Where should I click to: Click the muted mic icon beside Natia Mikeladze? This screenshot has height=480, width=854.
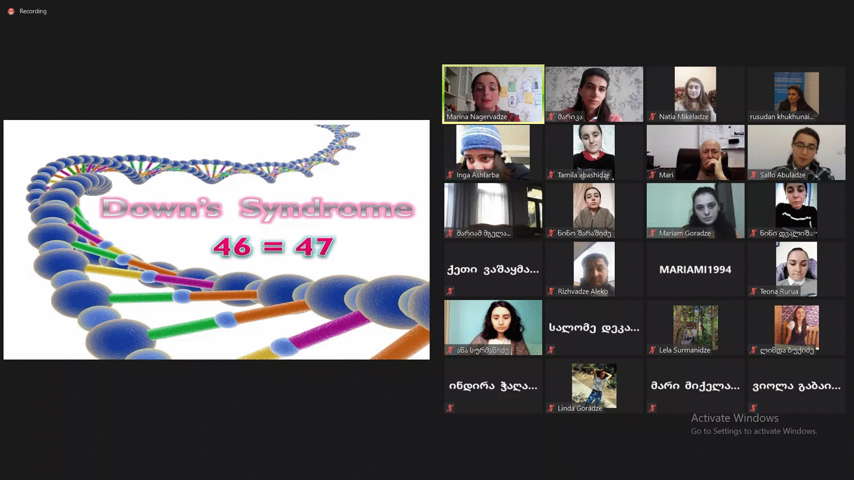point(652,117)
